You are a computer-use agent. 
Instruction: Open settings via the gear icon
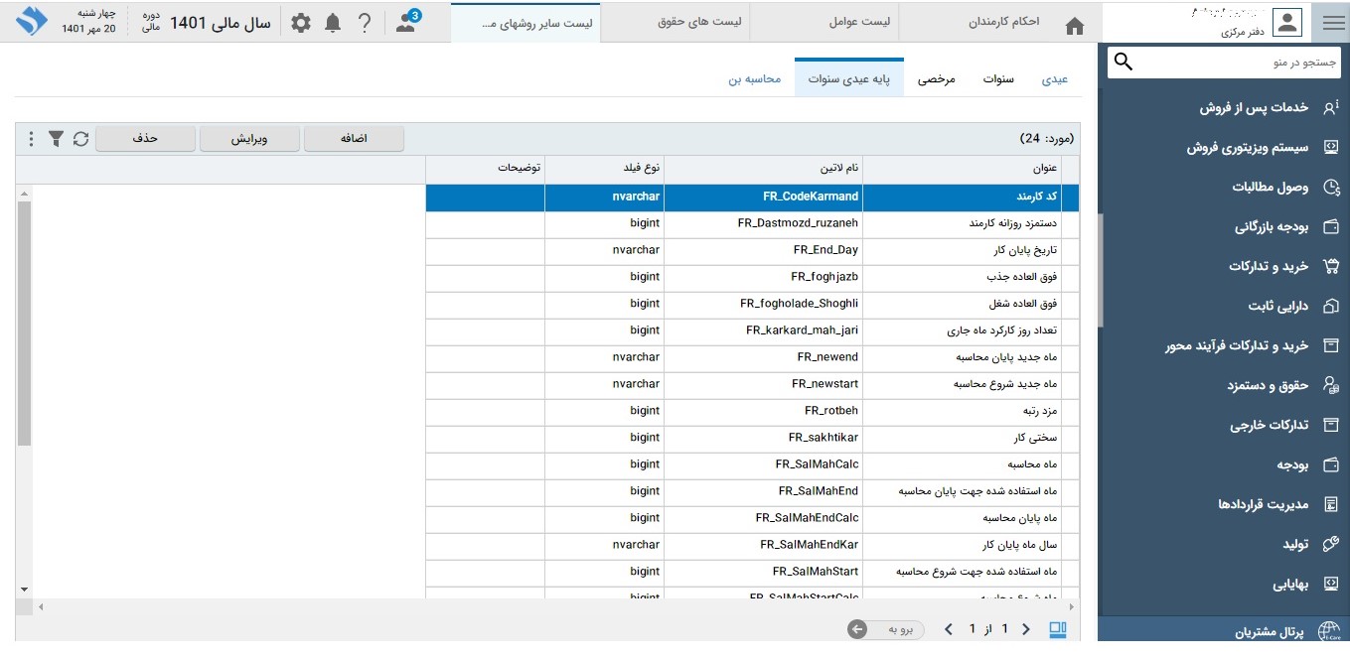[x=300, y=23]
